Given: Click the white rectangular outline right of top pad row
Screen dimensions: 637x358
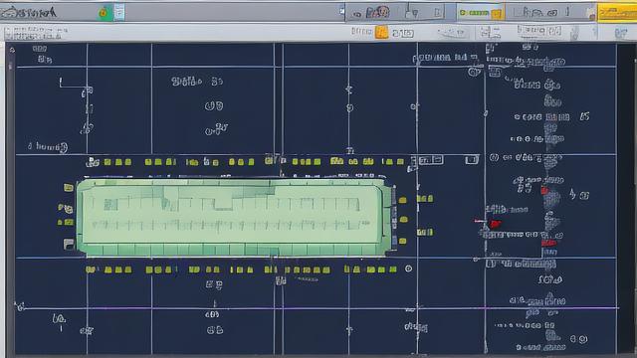Looking at the screenshot, I should click(x=471, y=160).
